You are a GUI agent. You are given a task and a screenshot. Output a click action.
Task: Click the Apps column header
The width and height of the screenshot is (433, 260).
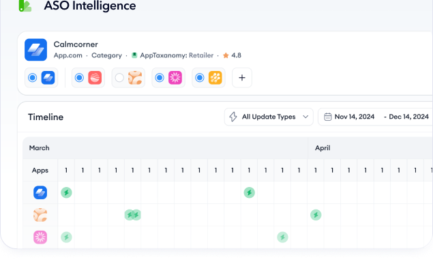click(40, 170)
